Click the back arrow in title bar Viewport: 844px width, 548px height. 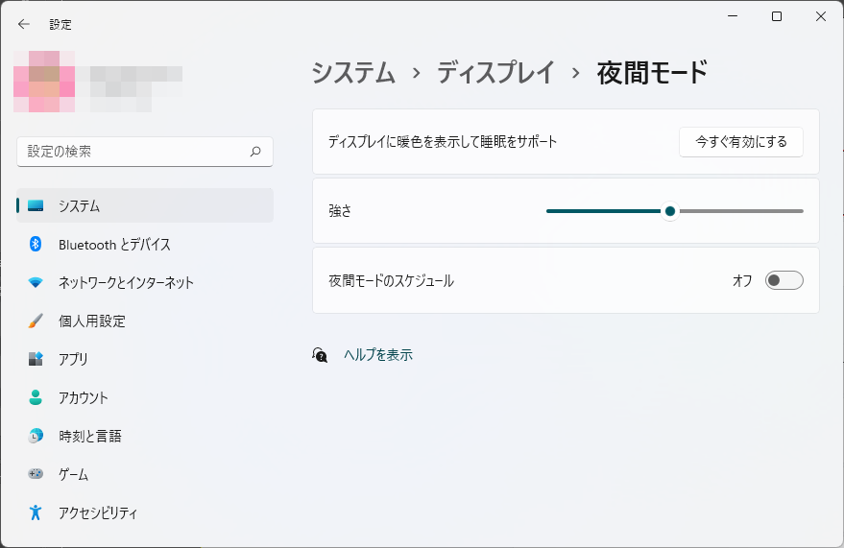pos(24,24)
